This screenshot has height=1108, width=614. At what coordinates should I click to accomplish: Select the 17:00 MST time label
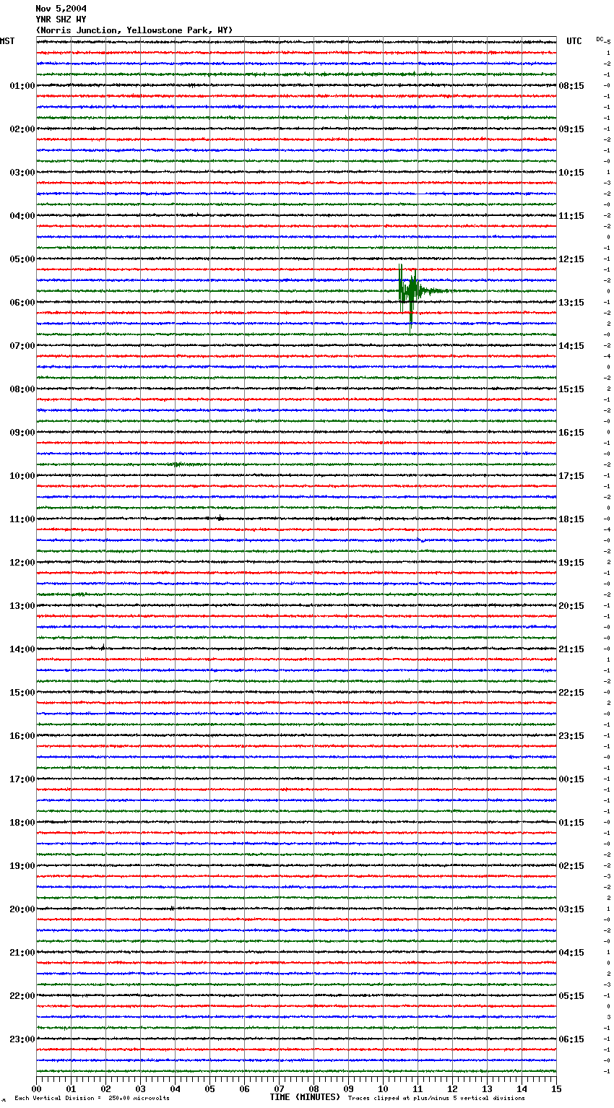click(x=22, y=779)
